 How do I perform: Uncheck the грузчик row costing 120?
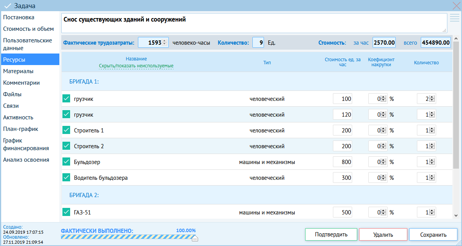click(66, 114)
